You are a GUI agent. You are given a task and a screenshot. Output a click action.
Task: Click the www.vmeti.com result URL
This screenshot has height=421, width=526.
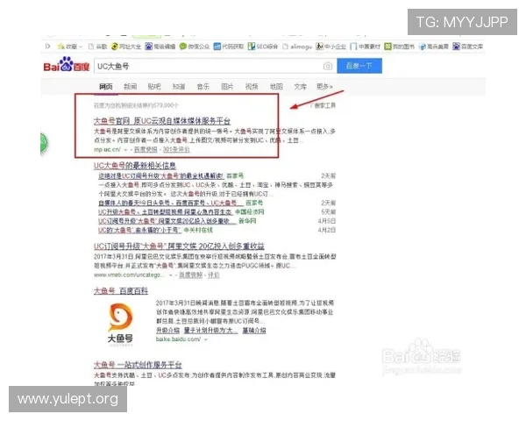pos(130,275)
